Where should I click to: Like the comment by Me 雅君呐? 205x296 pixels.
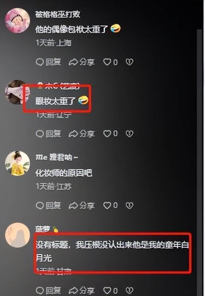[110, 206]
